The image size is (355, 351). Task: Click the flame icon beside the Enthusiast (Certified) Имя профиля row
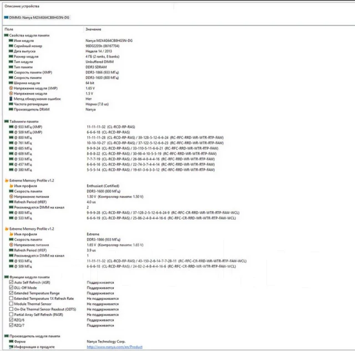(x=11, y=186)
